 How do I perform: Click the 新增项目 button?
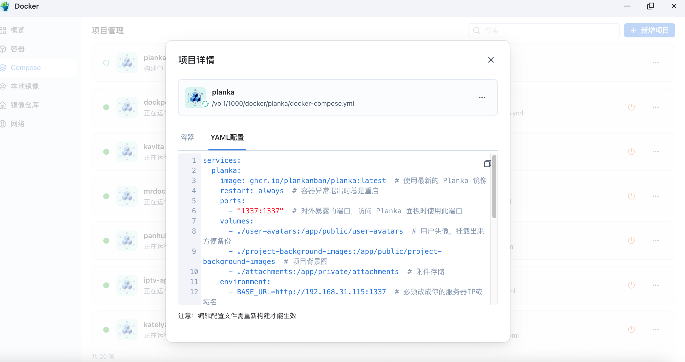[x=649, y=30]
